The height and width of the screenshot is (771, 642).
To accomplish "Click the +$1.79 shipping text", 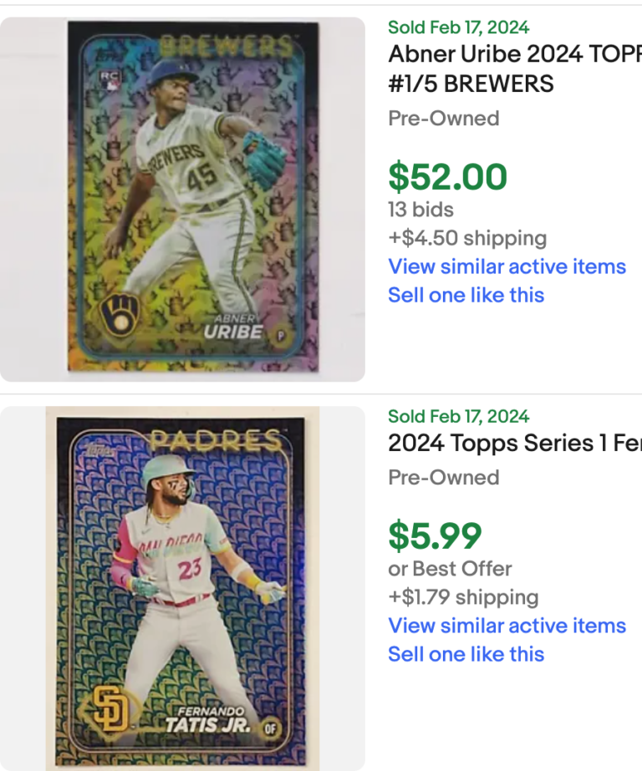I will [x=463, y=597].
